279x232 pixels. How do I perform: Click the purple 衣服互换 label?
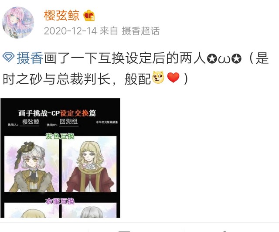click(60, 201)
